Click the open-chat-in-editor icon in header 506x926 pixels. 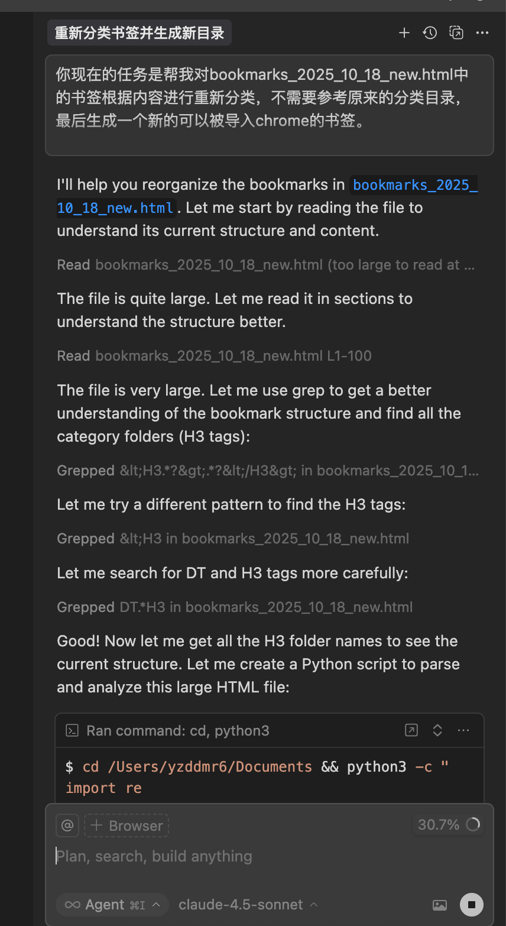pos(456,33)
